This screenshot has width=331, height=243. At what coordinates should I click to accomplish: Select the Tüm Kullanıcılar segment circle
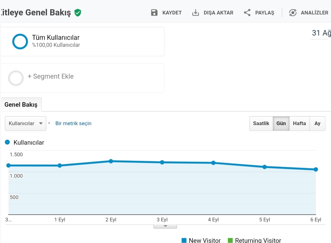(x=20, y=42)
